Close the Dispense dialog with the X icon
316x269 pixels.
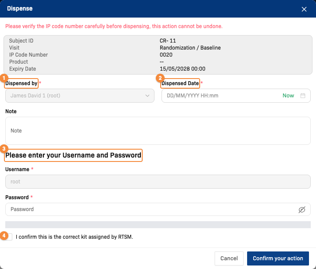pyautogui.click(x=304, y=9)
